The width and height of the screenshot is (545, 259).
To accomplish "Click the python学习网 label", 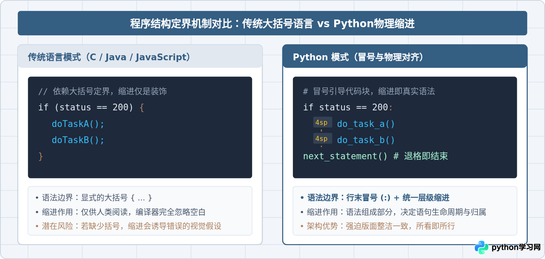I will click(x=516, y=248).
